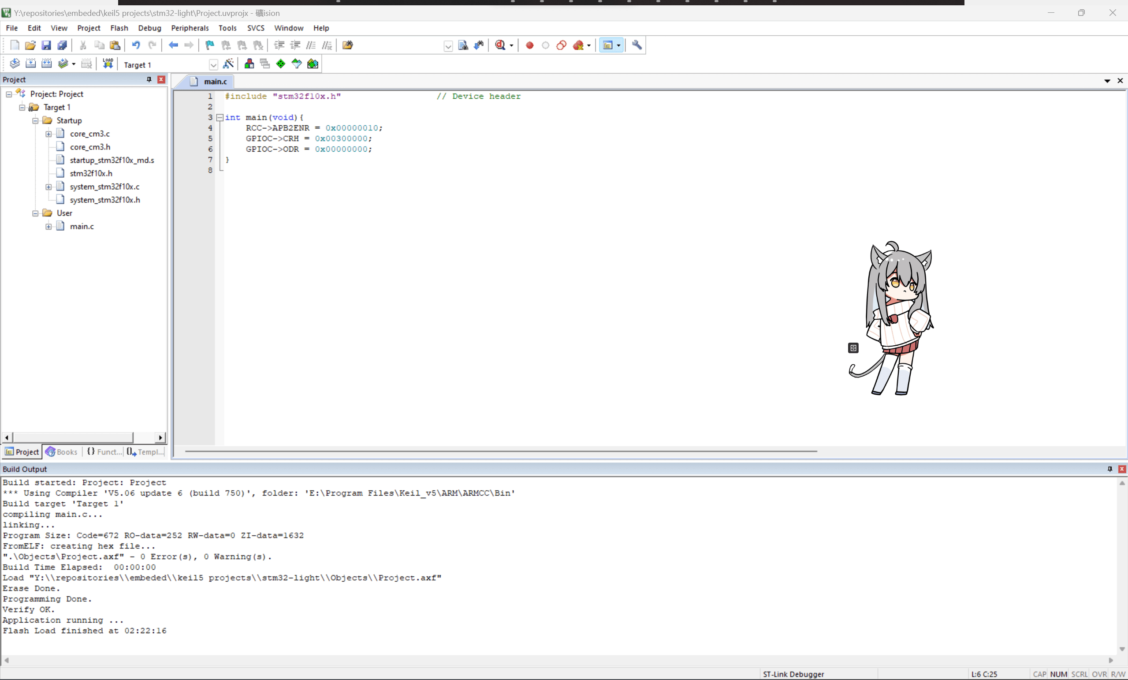Image resolution: width=1128 pixels, height=680 pixels.
Task: Click the Translate current file icon
Action: pyautogui.click(x=15, y=64)
